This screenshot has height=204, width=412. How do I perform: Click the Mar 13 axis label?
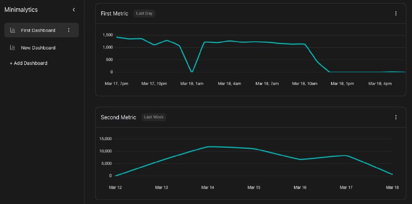point(162,188)
